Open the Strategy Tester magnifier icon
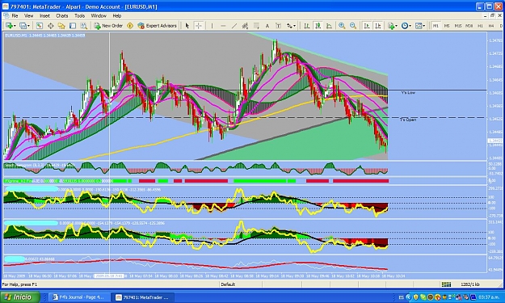This screenshot has height=303, width=505. pos(84,26)
